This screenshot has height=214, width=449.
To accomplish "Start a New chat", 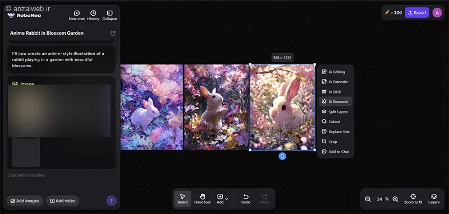I will pyautogui.click(x=76, y=16).
